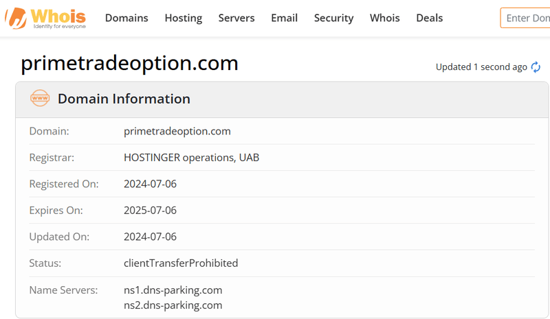Open the Security menu
The height and width of the screenshot is (319, 550).
(333, 18)
